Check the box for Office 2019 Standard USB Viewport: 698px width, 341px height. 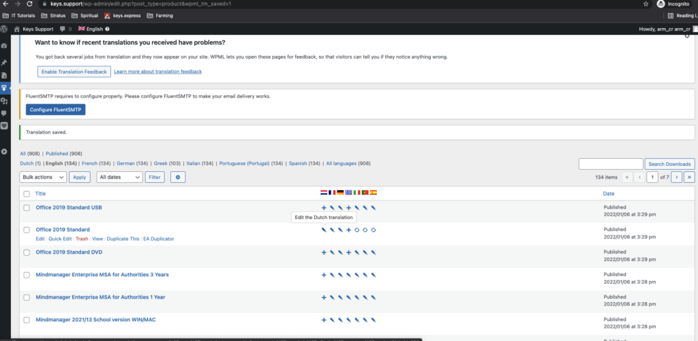pos(27,207)
